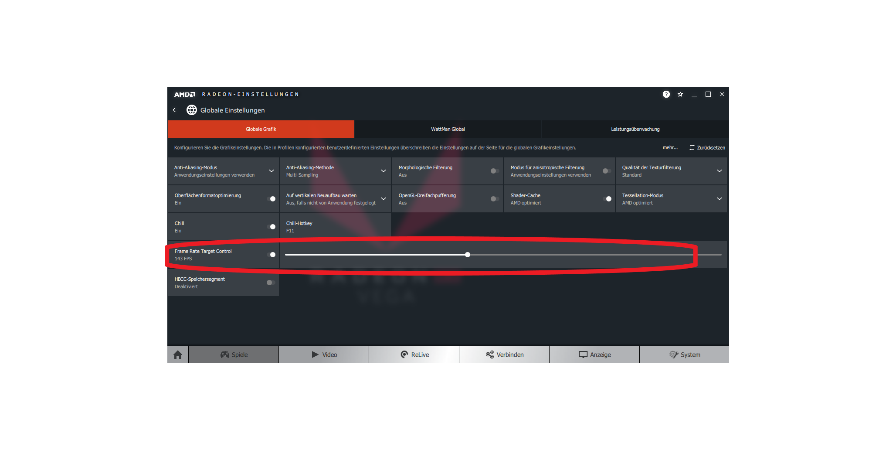896x450 pixels.
Task: Open Auf vertikalen Neuaufbau warten dropdown
Action: pyautogui.click(x=384, y=199)
